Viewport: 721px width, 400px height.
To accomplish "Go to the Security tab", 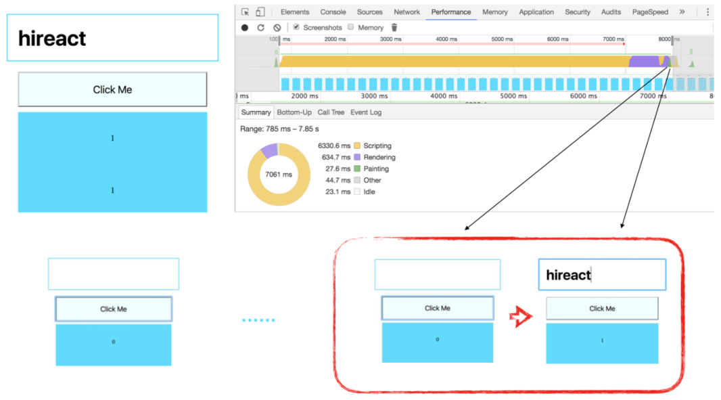I will point(578,12).
